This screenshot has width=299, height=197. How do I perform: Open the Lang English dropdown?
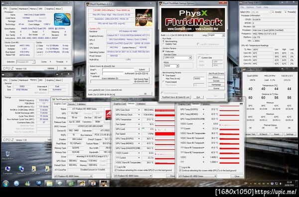[216, 35]
